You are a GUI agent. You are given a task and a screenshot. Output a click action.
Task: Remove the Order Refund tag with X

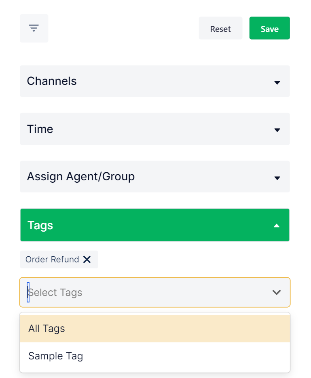(87, 260)
